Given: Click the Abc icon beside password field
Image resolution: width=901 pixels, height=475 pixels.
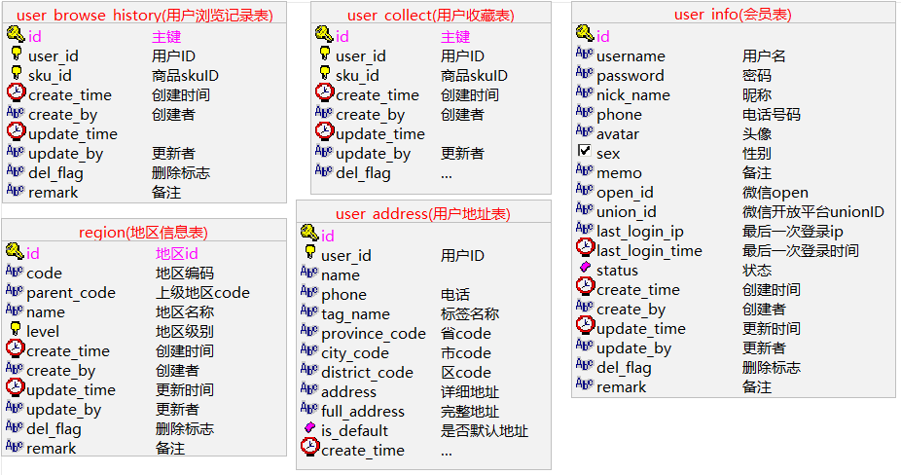Looking at the screenshot, I should click(585, 73).
